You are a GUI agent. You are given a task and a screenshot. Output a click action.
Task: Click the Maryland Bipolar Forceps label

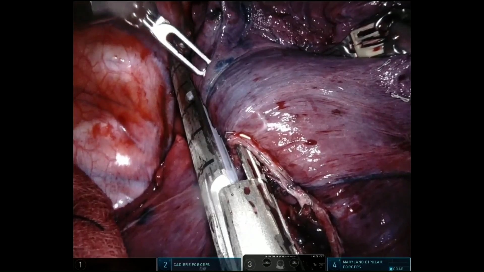(x=362, y=264)
